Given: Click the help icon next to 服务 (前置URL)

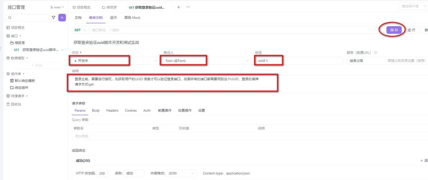Looking at the screenshot, I should (376, 53).
